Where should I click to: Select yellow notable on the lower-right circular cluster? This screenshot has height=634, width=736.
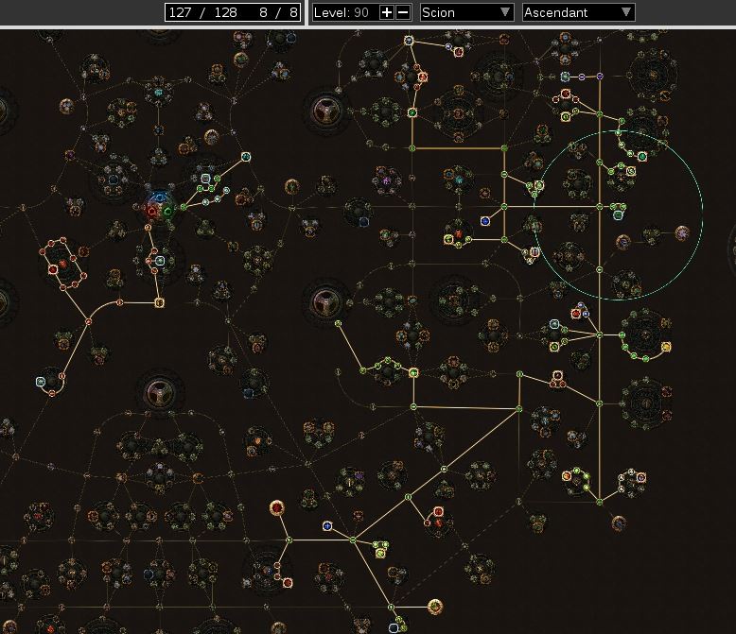coord(666,347)
